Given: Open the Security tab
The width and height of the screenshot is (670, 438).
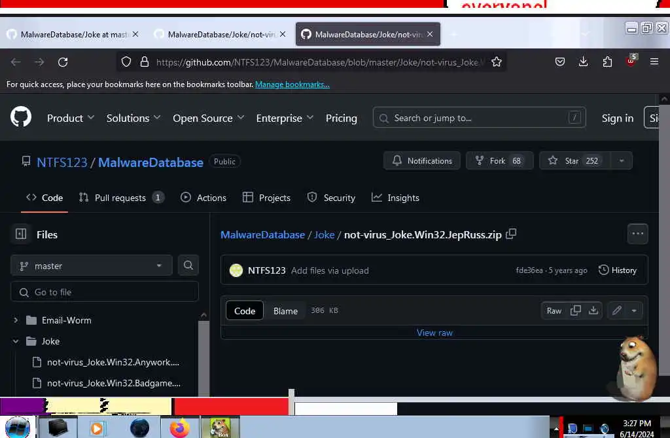Looking at the screenshot, I should pos(331,198).
